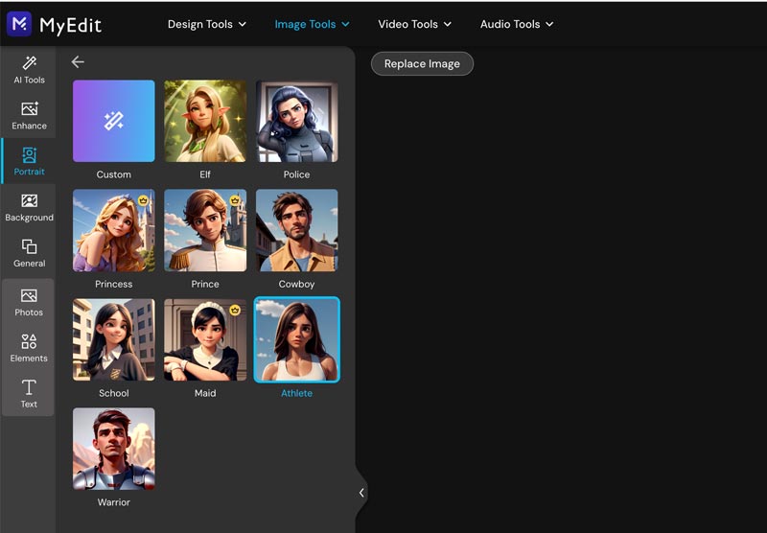The image size is (767, 533).
Task: Choose the Athlete style thumbnail
Action: click(297, 340)
